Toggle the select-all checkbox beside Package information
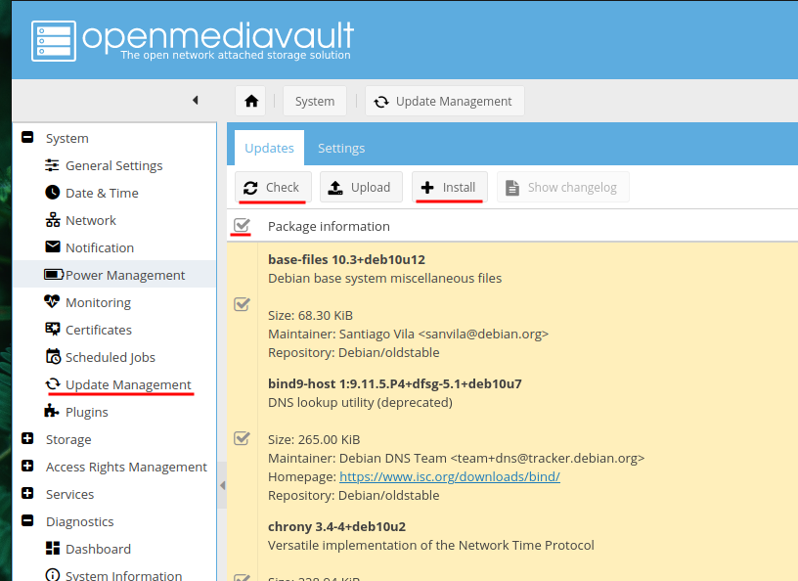Viewport: 798px width, 581px height. pos(242,225)
